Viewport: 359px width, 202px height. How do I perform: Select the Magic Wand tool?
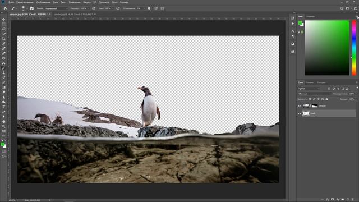[x=4, y=34]
